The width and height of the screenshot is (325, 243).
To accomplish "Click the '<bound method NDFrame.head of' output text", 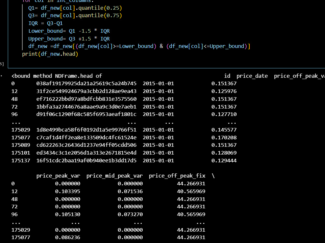I will tap(57, 76).
